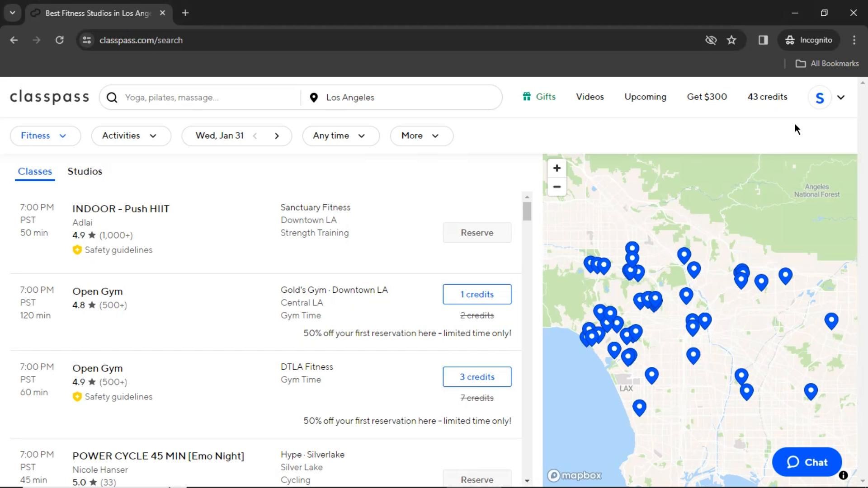Open the Upcoming menu item

pos(645,97)
